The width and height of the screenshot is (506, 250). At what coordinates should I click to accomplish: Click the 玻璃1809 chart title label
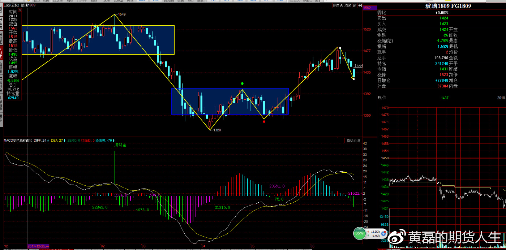click(x=28, y=6)
